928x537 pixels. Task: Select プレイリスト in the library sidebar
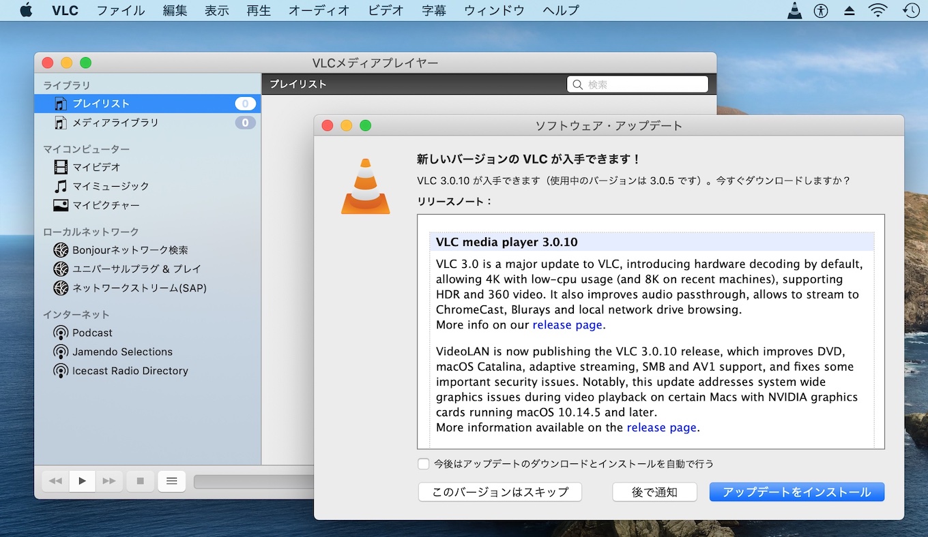[147, 104]
